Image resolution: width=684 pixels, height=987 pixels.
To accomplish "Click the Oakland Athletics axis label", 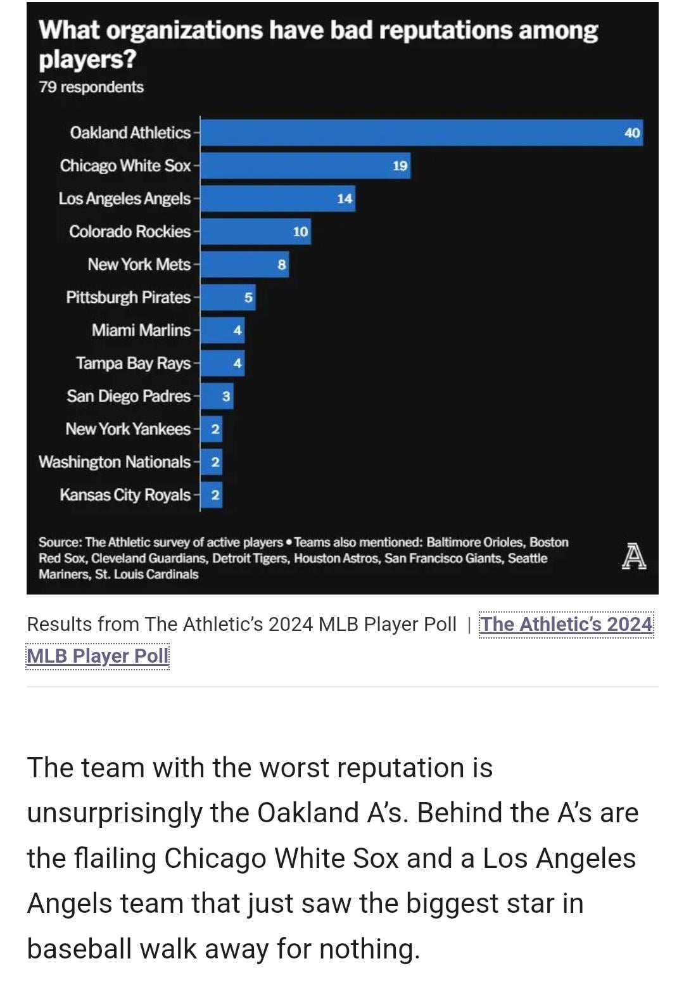I will pyautogui.click(x=130, y=132).
